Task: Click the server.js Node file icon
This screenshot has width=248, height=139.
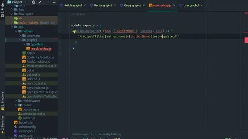Action: pyautogui.click(x=20, y=118)
